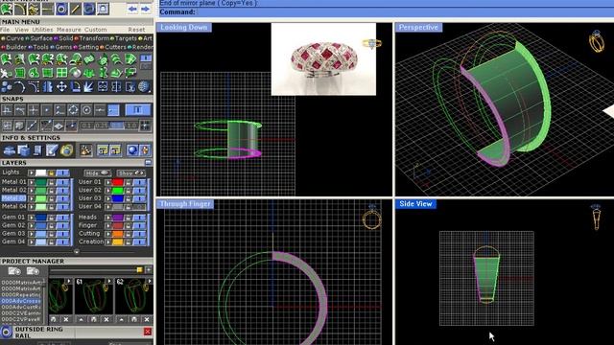Viewport: 614px width, 345px height.
Task: Click the Outside Ring Rail builder icon
Action: click(x=7, y=333)
